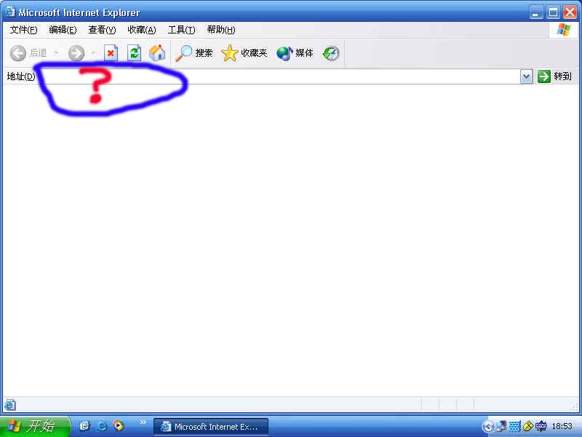Open the 收藏(A) menu
582x437 pixels.
(141, 30)
